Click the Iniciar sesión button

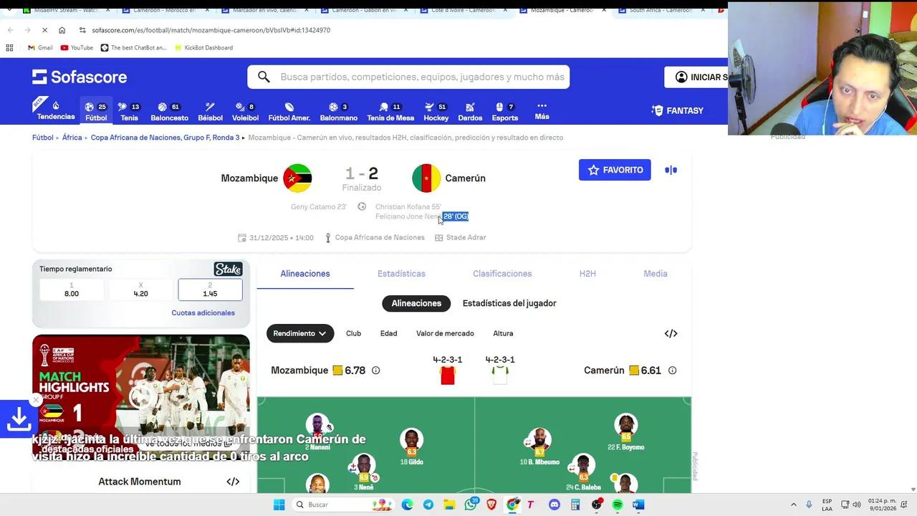tap(696, 77)
